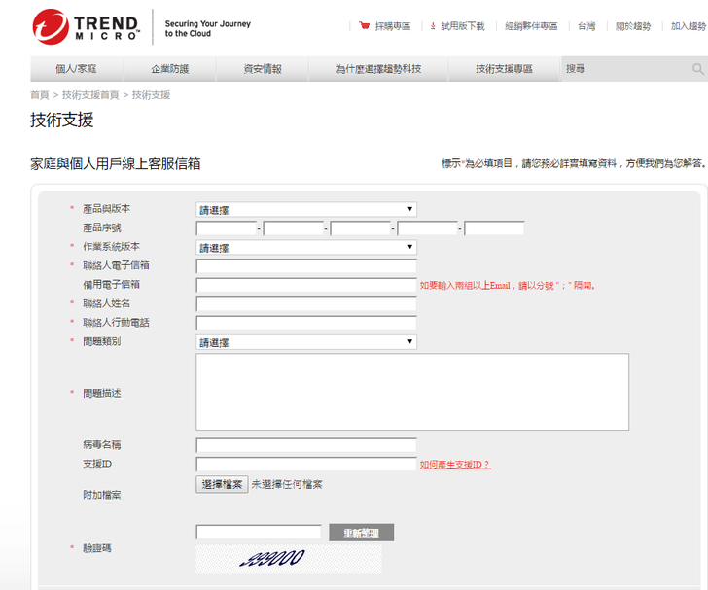Focus the fifth 產品序號 box
The image size is (708, 590).
(494, 228)
